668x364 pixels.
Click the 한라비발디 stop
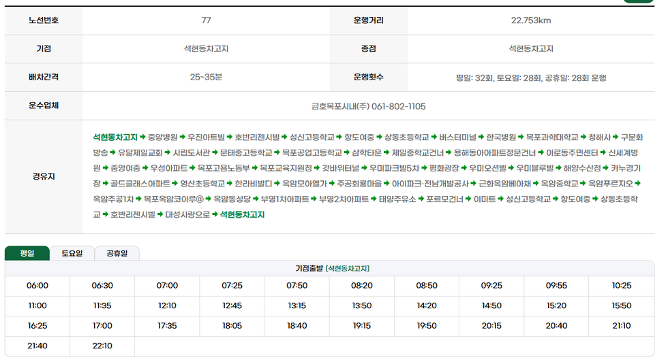coord(253,184)
